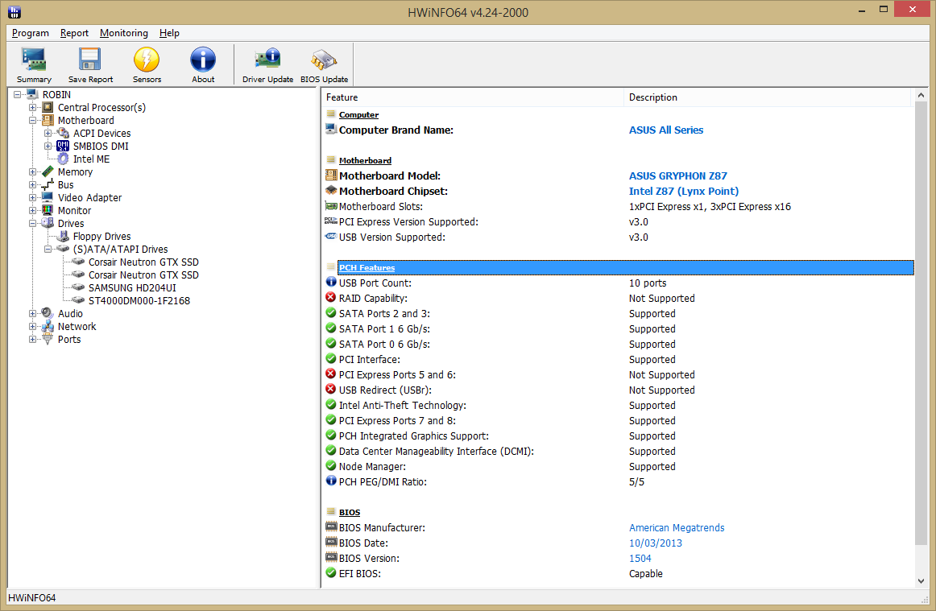The width and height of the screenshot is (936, 611).
Task: Select Drives tree node
Action: click(x=70, y=224)
